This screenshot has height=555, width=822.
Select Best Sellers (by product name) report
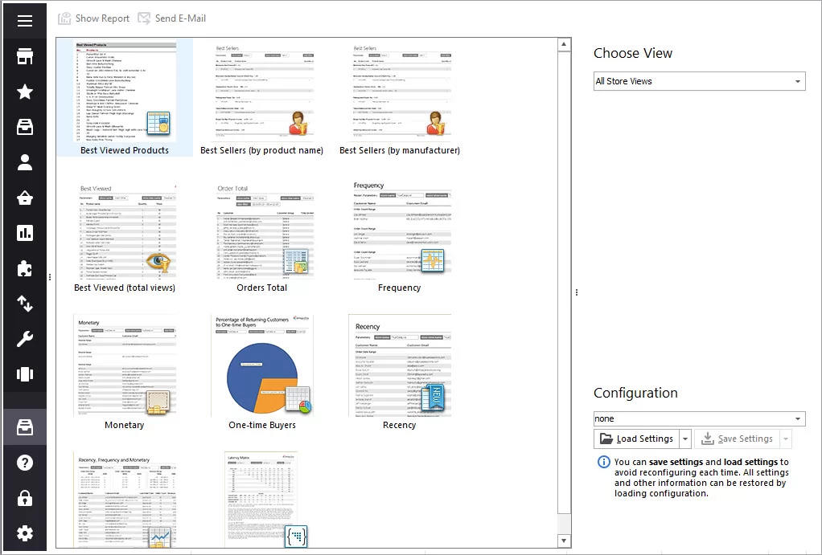[x=261, y=98]
